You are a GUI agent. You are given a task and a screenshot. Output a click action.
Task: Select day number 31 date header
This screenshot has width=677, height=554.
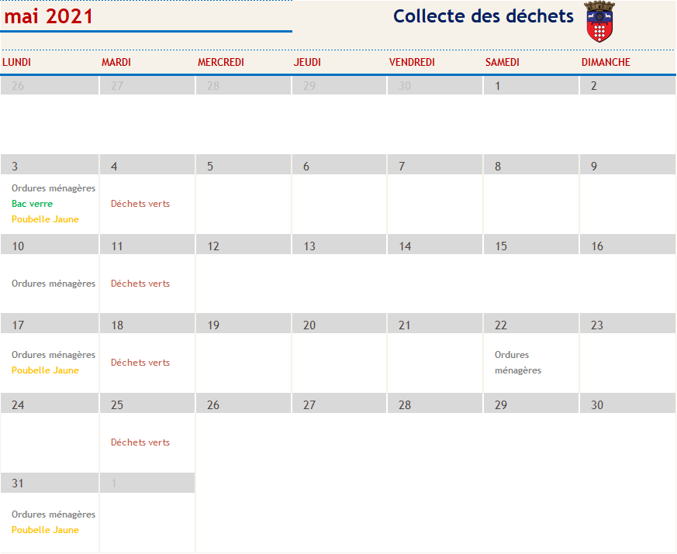click(50, 483)
